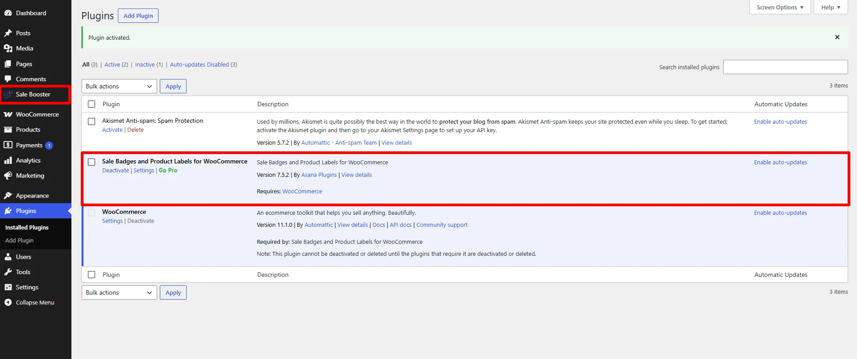Click the WooCommerce logo icon

8,114
